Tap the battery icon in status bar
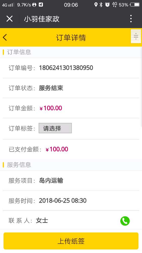 [135, 5]
